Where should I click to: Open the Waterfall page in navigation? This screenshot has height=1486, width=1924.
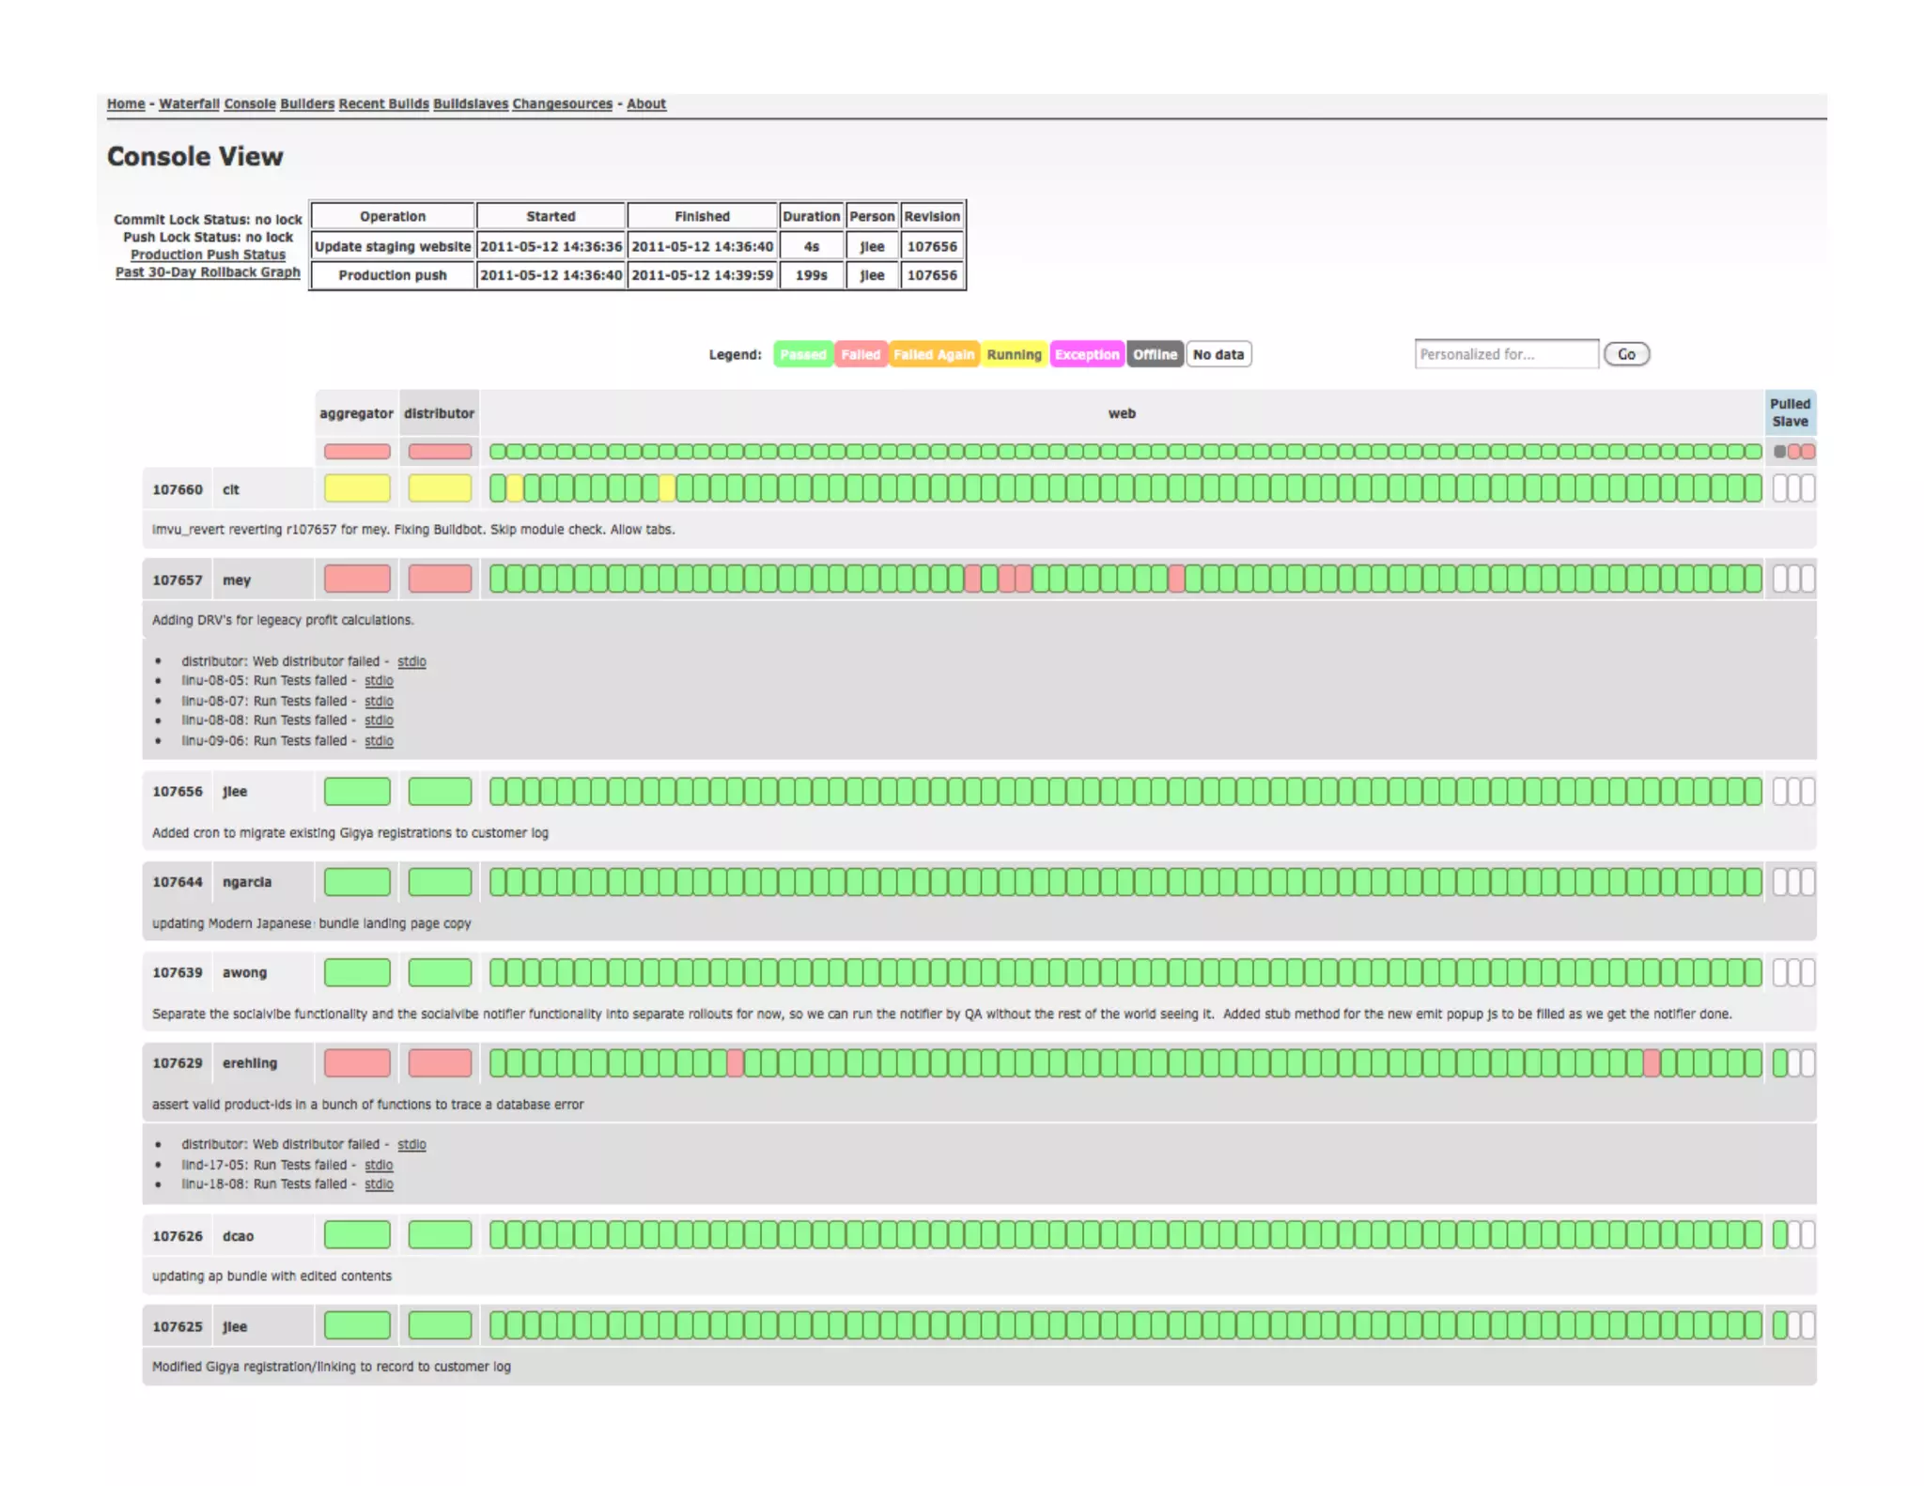click(189, 104)
